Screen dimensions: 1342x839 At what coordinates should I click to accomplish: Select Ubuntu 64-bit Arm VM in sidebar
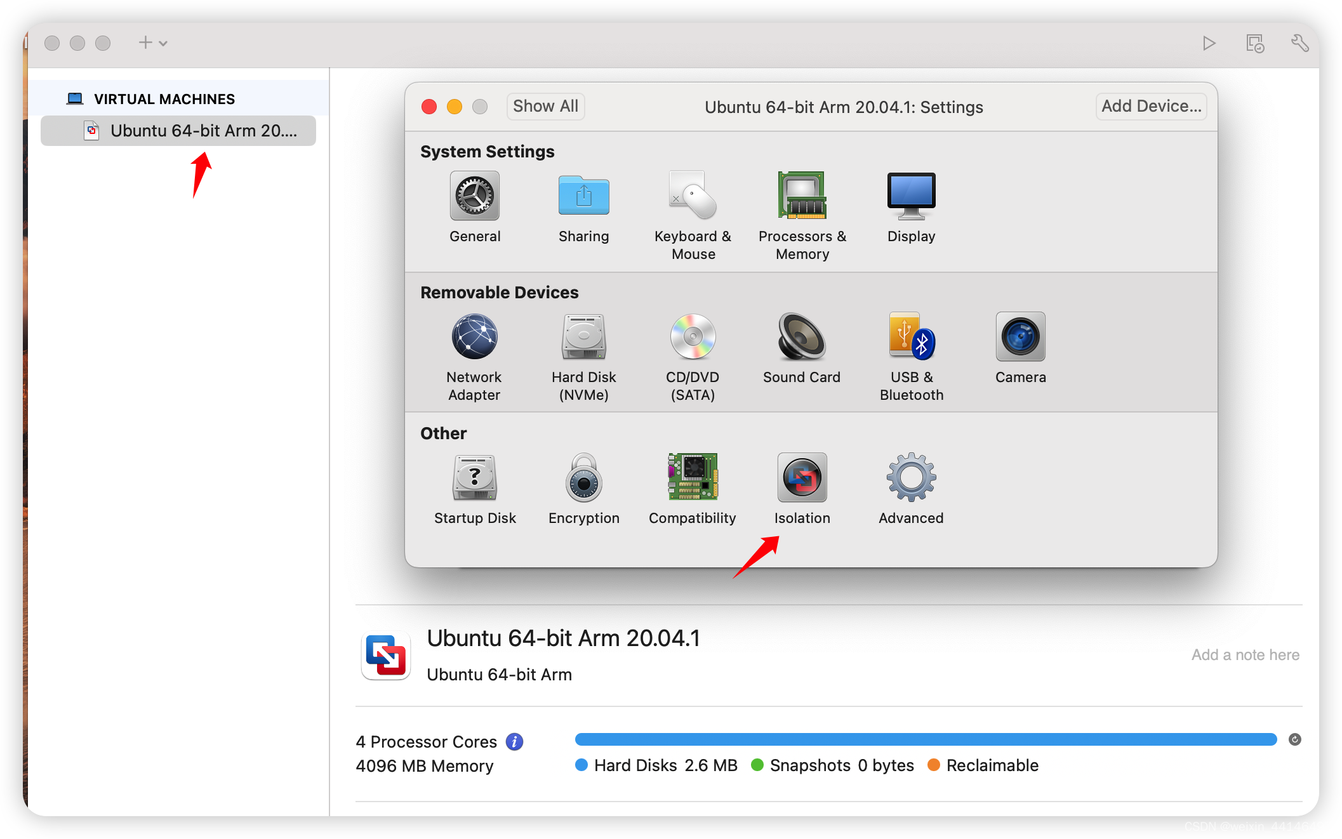[x=178, y=131]
